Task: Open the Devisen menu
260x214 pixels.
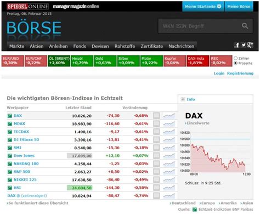Action: pyautogui.click(x=100, y=46)
